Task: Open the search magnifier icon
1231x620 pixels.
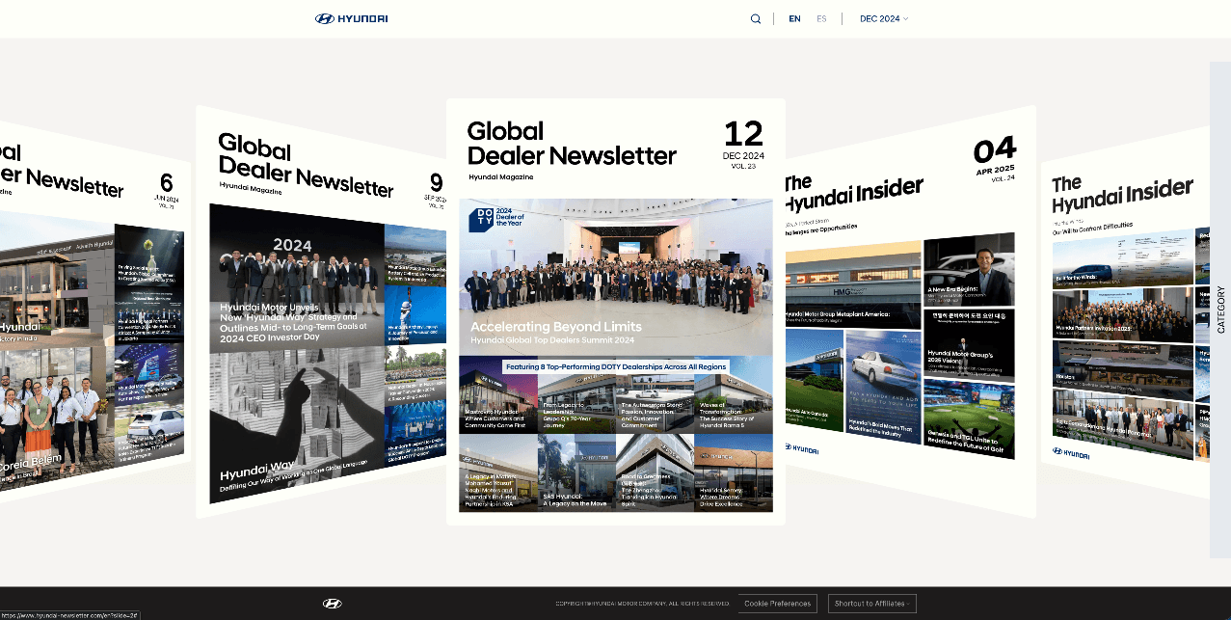Action: (756, 18)
